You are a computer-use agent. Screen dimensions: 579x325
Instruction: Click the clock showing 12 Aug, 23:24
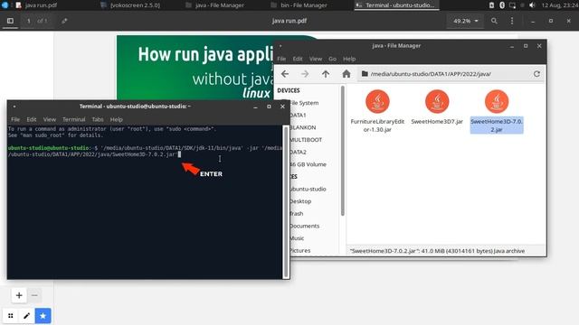coord(559,5)
